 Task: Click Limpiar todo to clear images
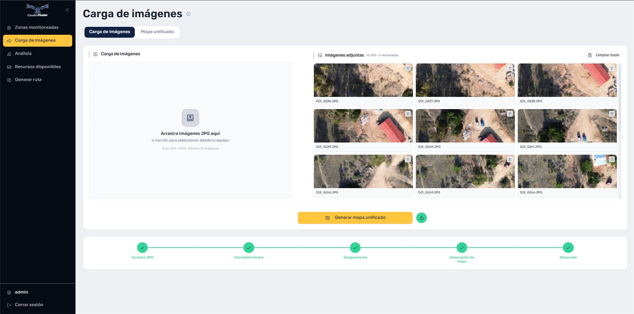(603, 55)
